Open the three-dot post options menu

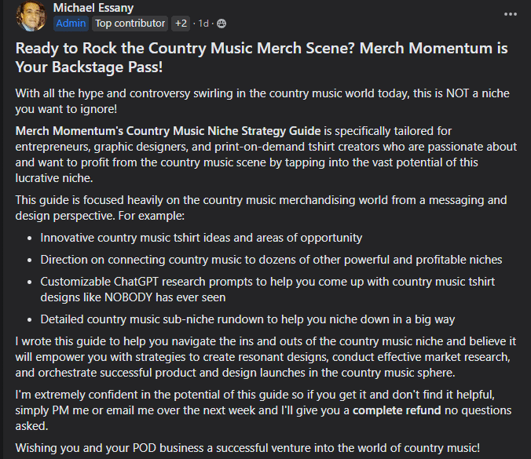(x=510, y=14)
